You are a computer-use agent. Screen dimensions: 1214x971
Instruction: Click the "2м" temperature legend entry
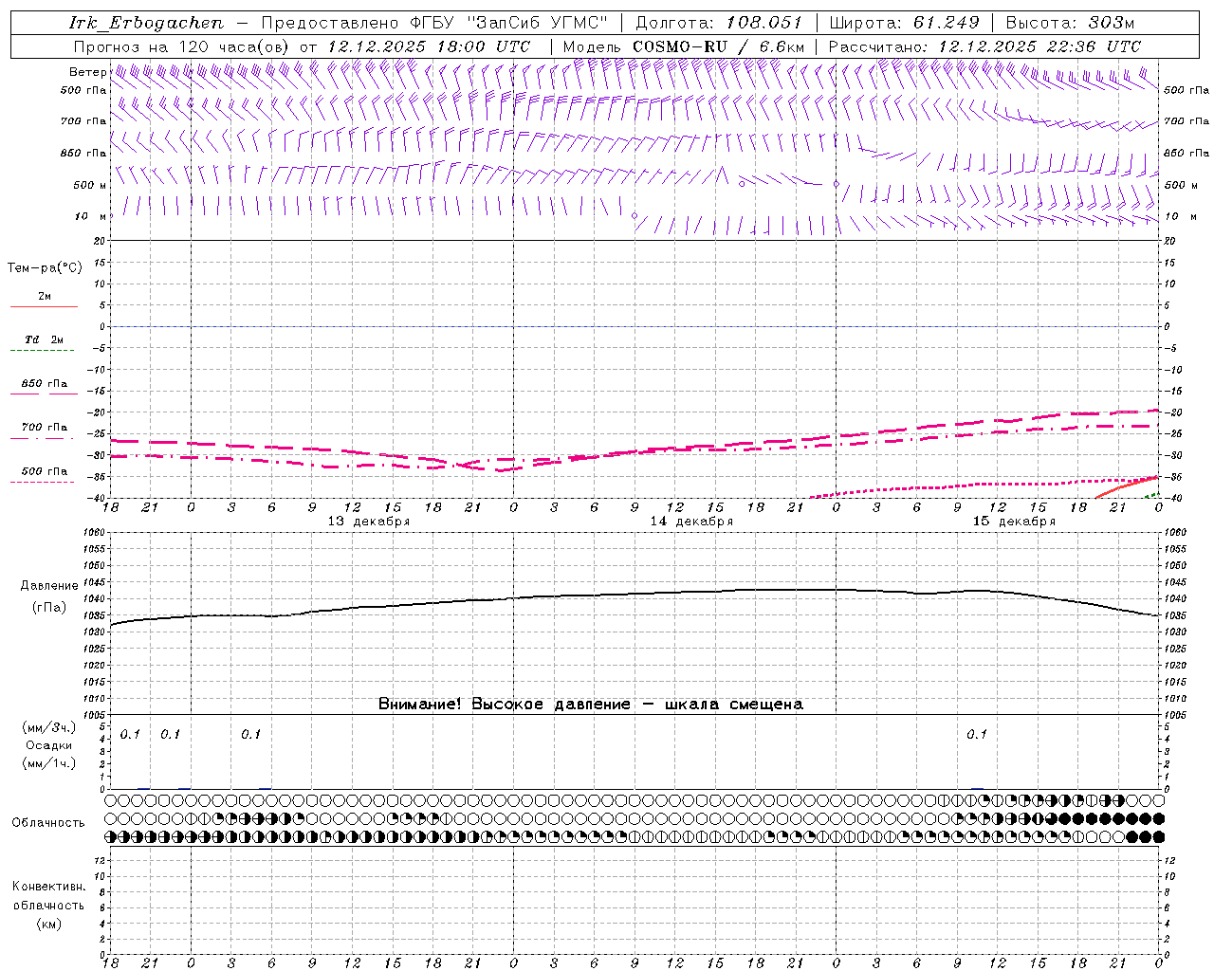tap(45, 297)
